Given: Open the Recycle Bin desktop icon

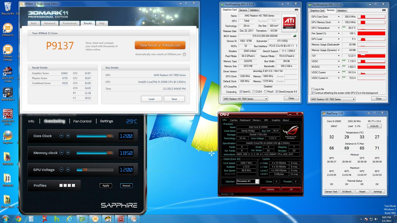Looking at the screenshot, I should [x=8, y=8].
